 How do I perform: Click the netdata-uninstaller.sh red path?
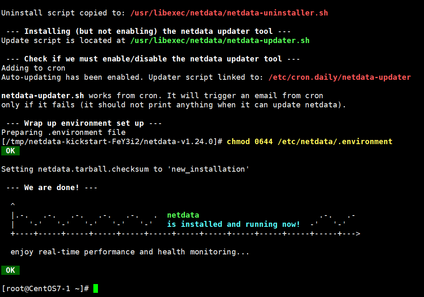(x=229, y=13)
